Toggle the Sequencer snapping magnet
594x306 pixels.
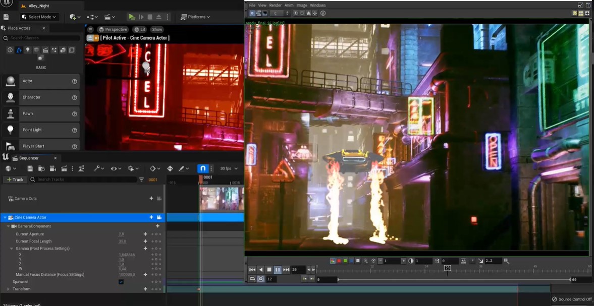202,168
